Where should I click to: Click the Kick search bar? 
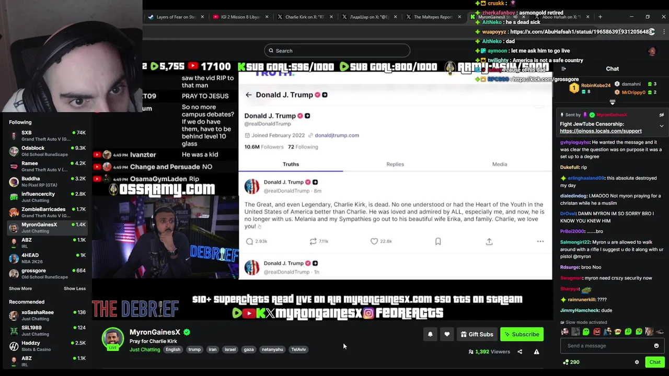click(x=337, y=51)
